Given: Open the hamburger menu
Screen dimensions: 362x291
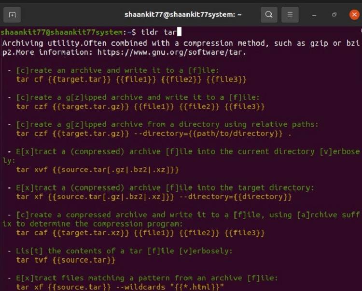Looking at the screenshot, I should pyautogui.click(x=290, y=15).
